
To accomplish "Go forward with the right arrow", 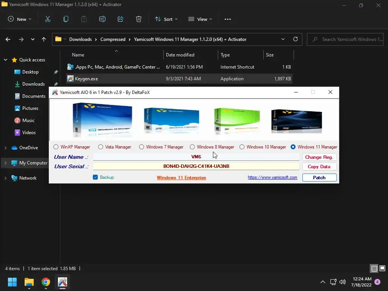I will point(21,39).
